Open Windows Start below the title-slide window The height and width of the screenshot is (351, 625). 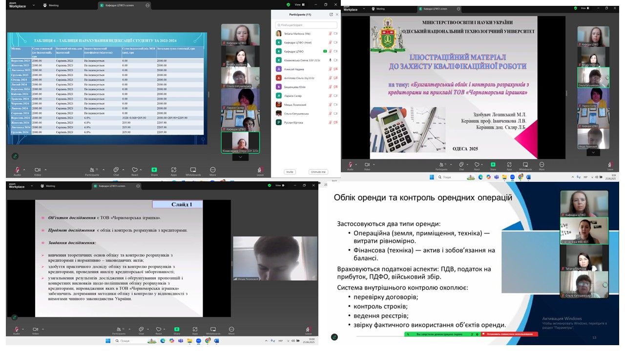(431, 177)
